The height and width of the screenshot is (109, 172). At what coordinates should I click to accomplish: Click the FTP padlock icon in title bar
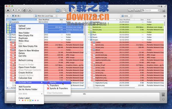pyautogui.click(x=161, y=6)
